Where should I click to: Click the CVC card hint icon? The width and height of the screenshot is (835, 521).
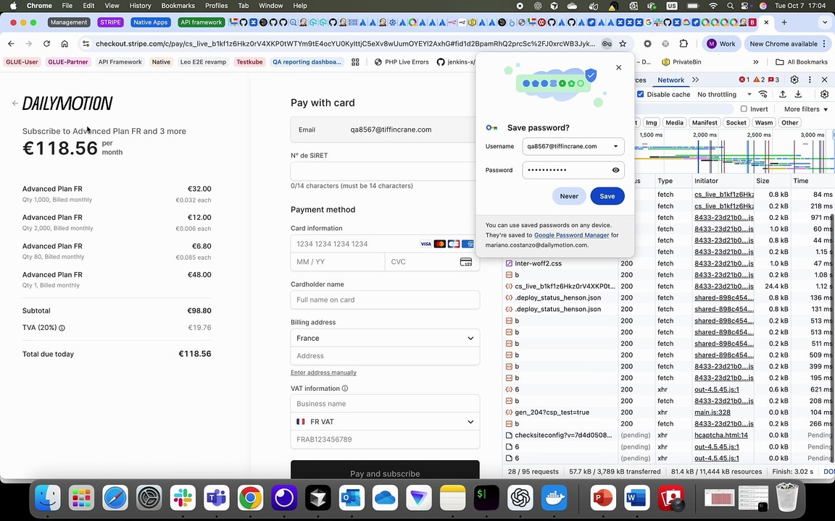466,262
